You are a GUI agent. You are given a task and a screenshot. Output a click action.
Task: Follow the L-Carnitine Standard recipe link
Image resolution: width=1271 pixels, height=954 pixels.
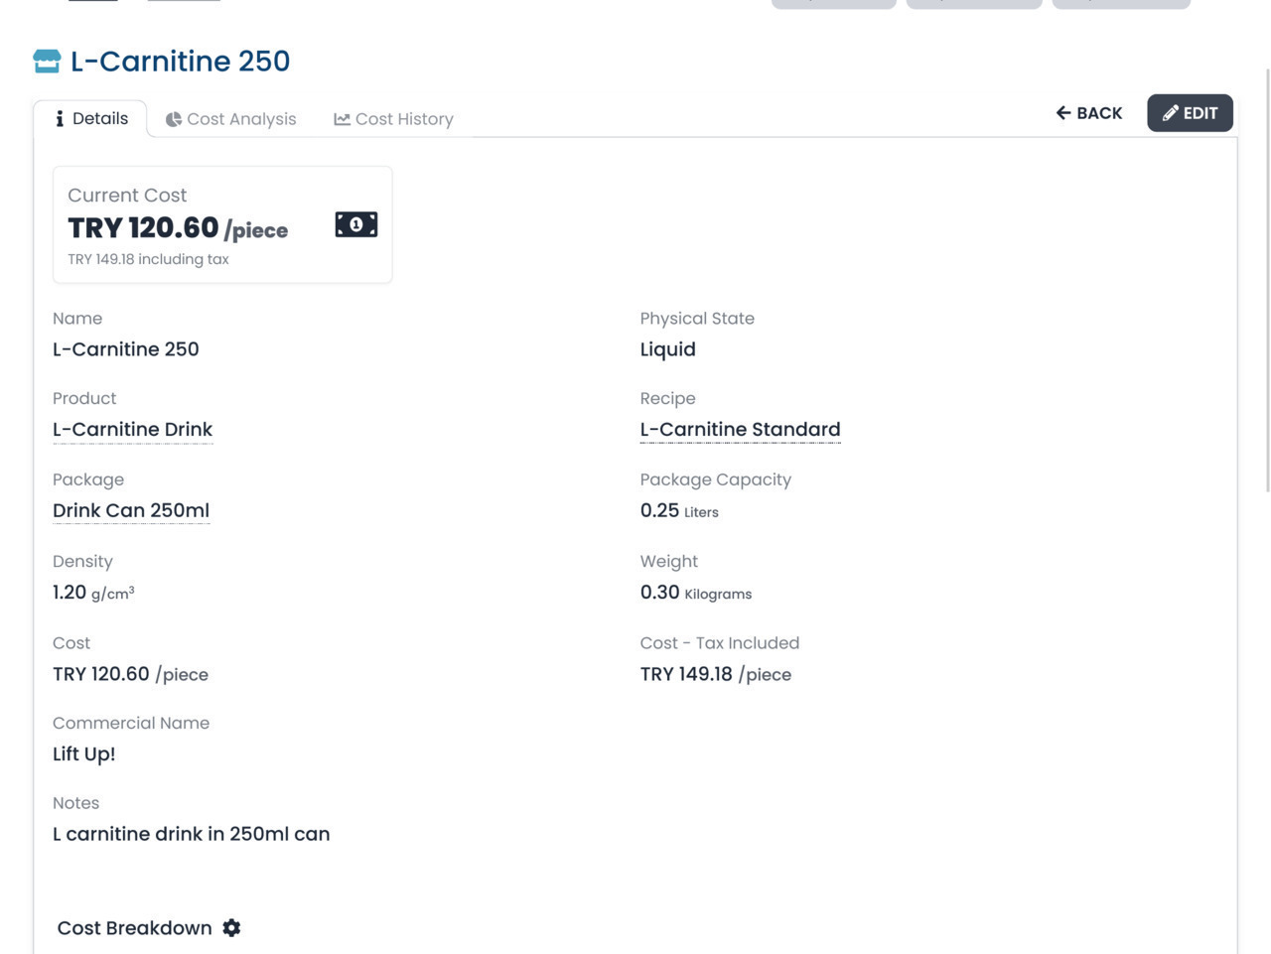pyautogui.click(x=740, y=430)
